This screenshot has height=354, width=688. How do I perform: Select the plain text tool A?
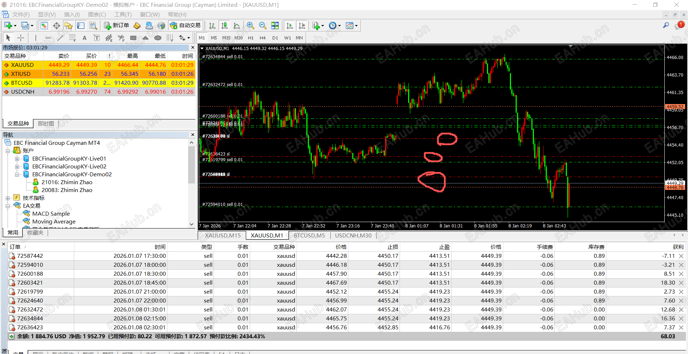point(85,38)
